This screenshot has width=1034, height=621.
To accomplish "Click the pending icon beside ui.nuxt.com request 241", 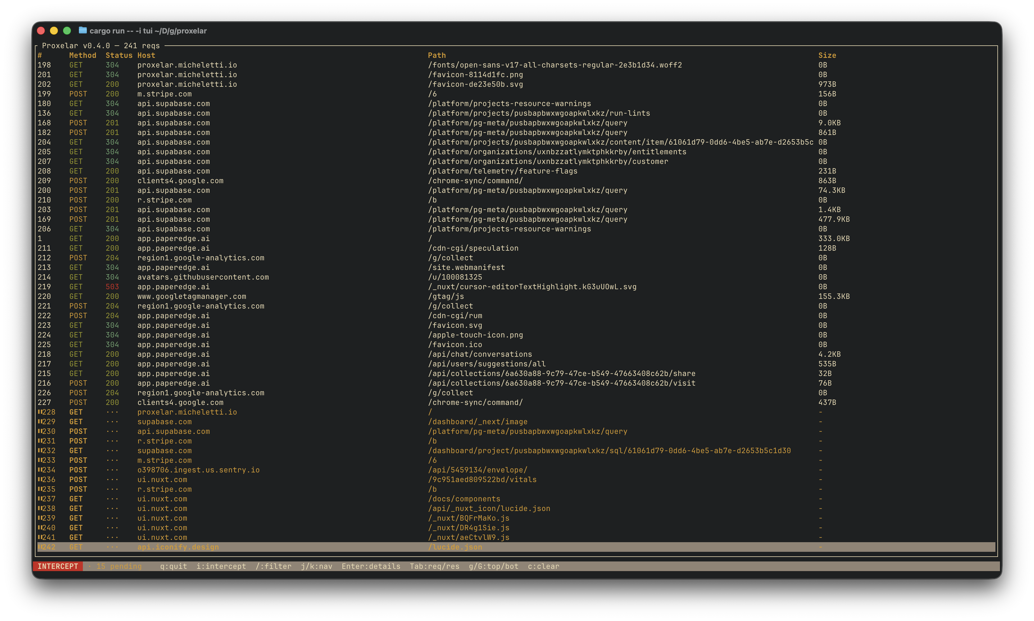I will [41, 537].
